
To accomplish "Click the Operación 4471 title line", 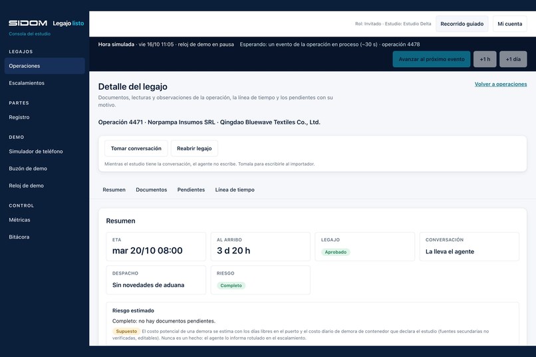I will click(209, 122).
